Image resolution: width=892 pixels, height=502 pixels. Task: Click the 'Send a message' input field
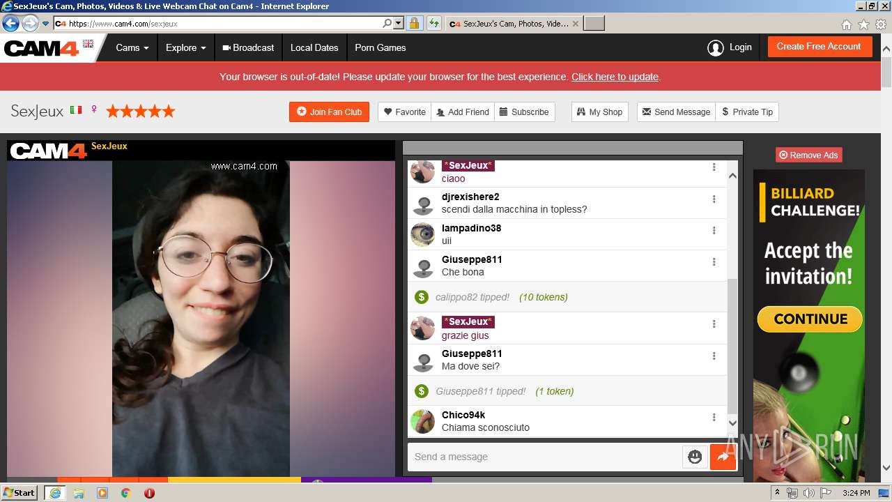(544, 457)
